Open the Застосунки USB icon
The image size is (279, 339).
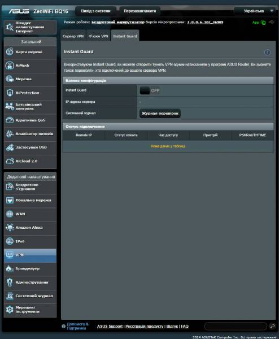pos(10,147)
